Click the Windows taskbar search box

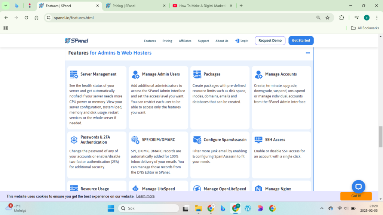coord(148,208)
